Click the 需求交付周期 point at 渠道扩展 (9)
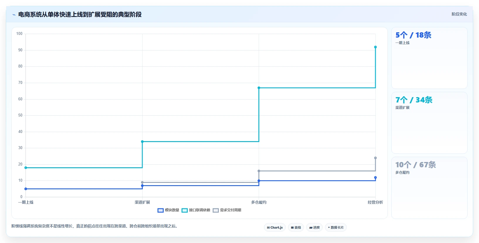479x243 pixels. point(142,182)
